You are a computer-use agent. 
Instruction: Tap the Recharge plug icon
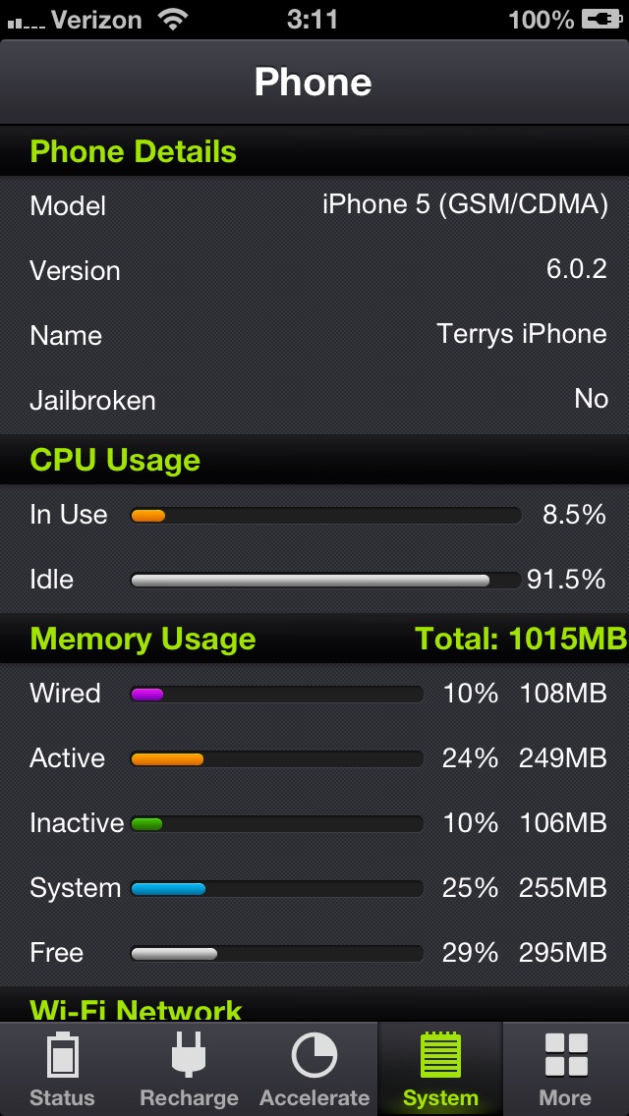coord(189,1055)
